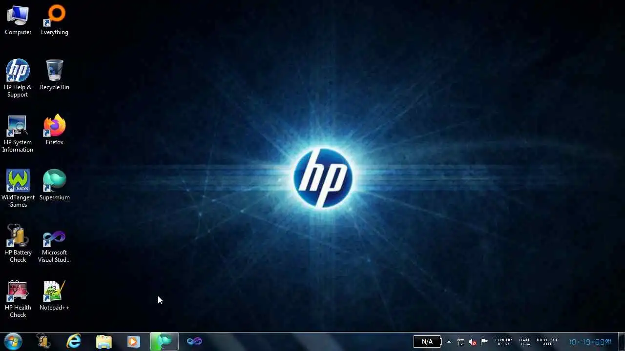
Task: Open the Windows Start menu
Action: 13,341
